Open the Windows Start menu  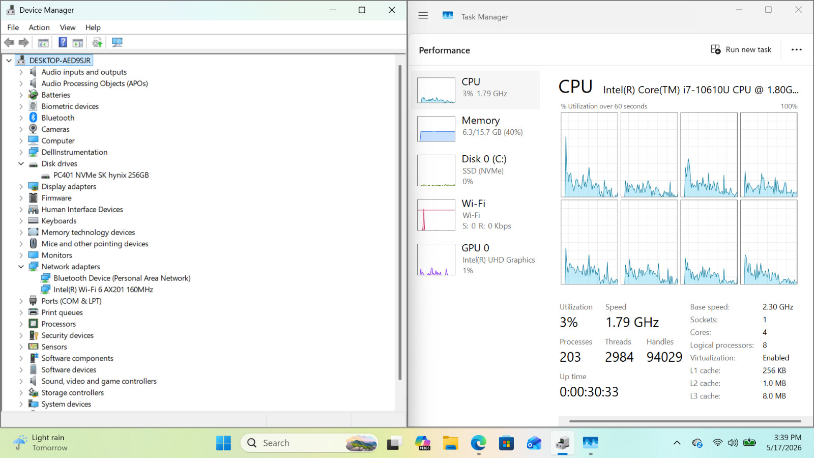223,443
